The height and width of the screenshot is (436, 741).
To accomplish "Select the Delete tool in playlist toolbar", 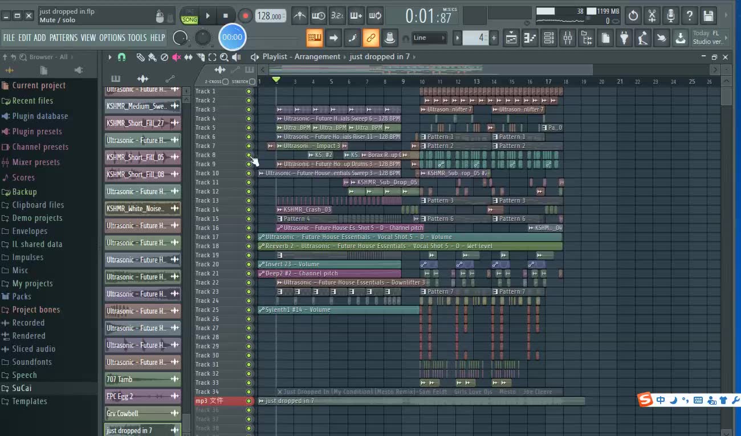I will coord(164,57).
